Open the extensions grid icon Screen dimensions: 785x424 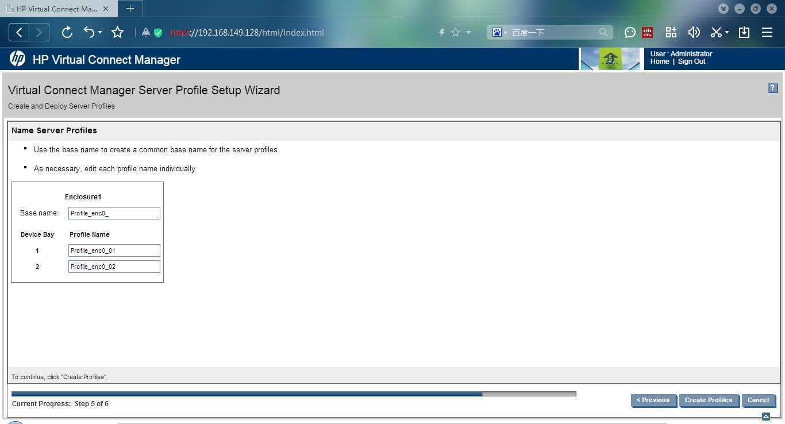pyautogui.click(x=671, y=32)
